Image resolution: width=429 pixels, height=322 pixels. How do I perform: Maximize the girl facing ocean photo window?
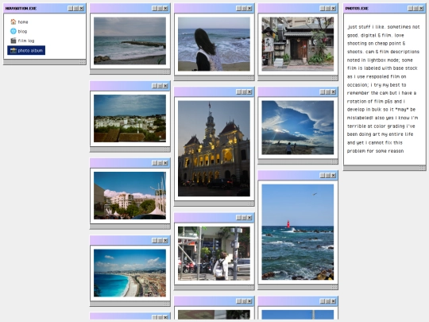point(244,9)
